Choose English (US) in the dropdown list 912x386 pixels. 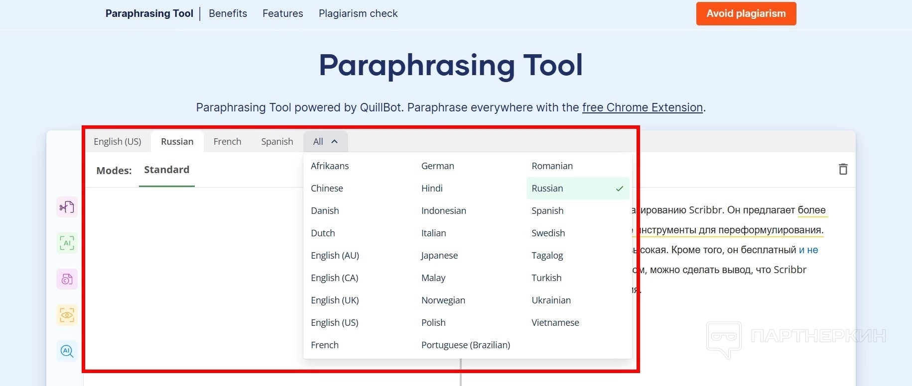click(334, 322)
